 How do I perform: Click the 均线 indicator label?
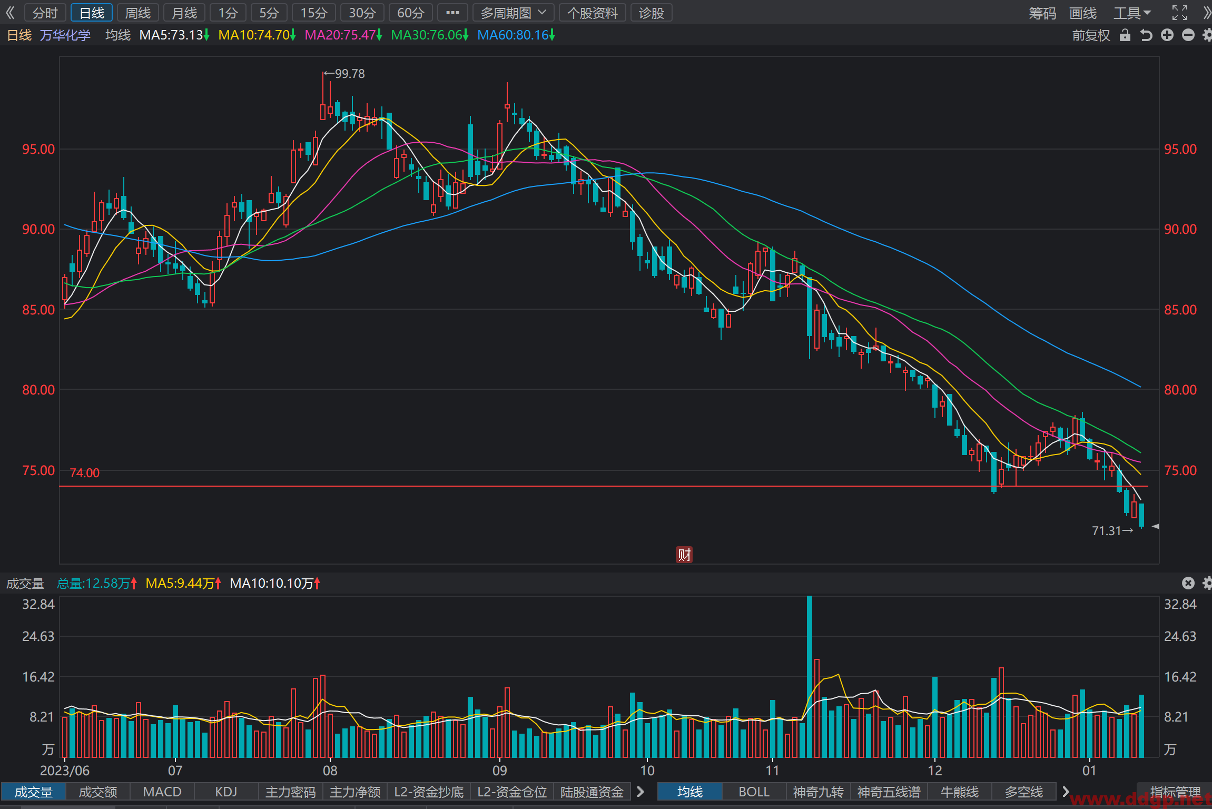pos(118,35)
